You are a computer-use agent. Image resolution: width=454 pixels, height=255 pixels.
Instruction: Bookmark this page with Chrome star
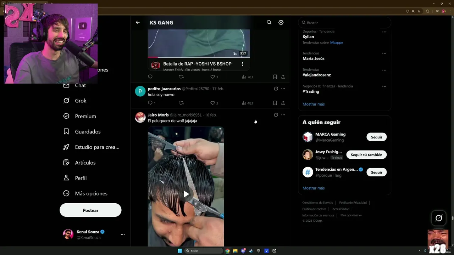tap(419, 11)
